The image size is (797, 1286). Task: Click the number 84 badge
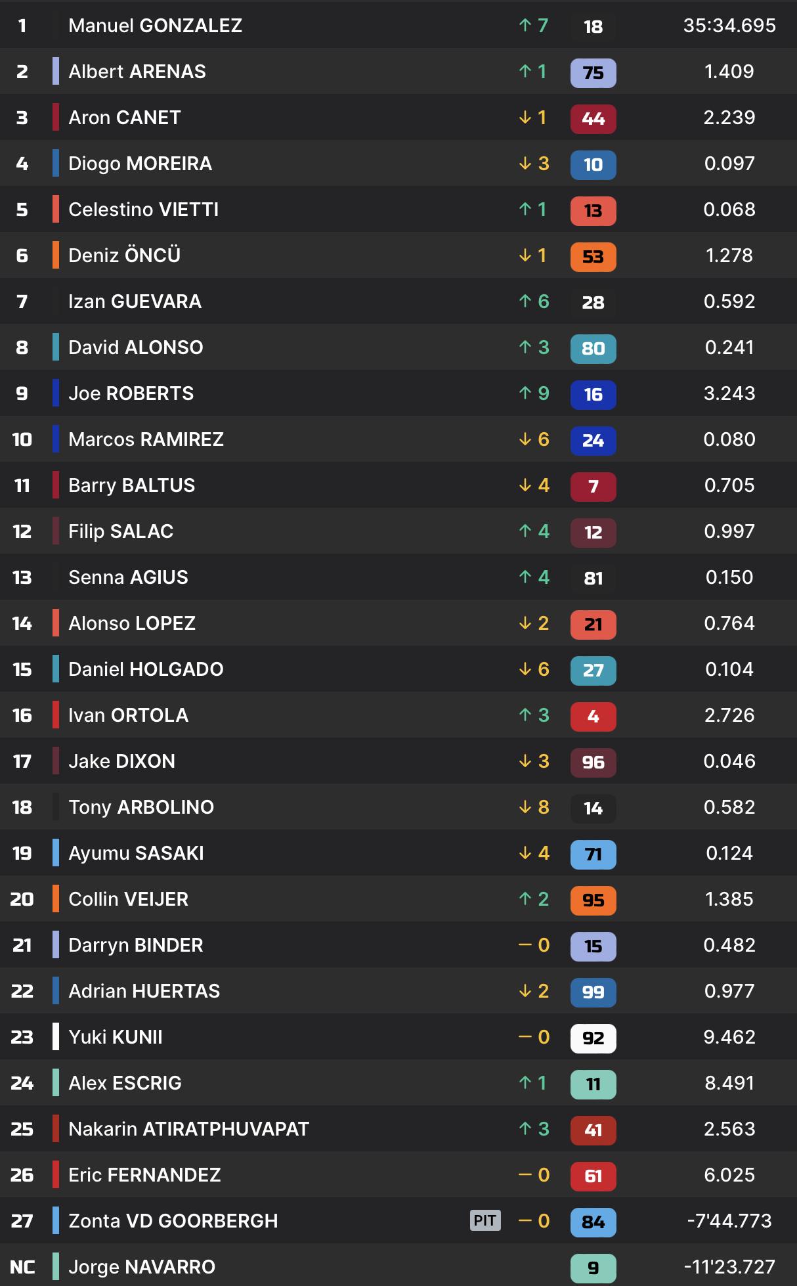(593, 1222)
